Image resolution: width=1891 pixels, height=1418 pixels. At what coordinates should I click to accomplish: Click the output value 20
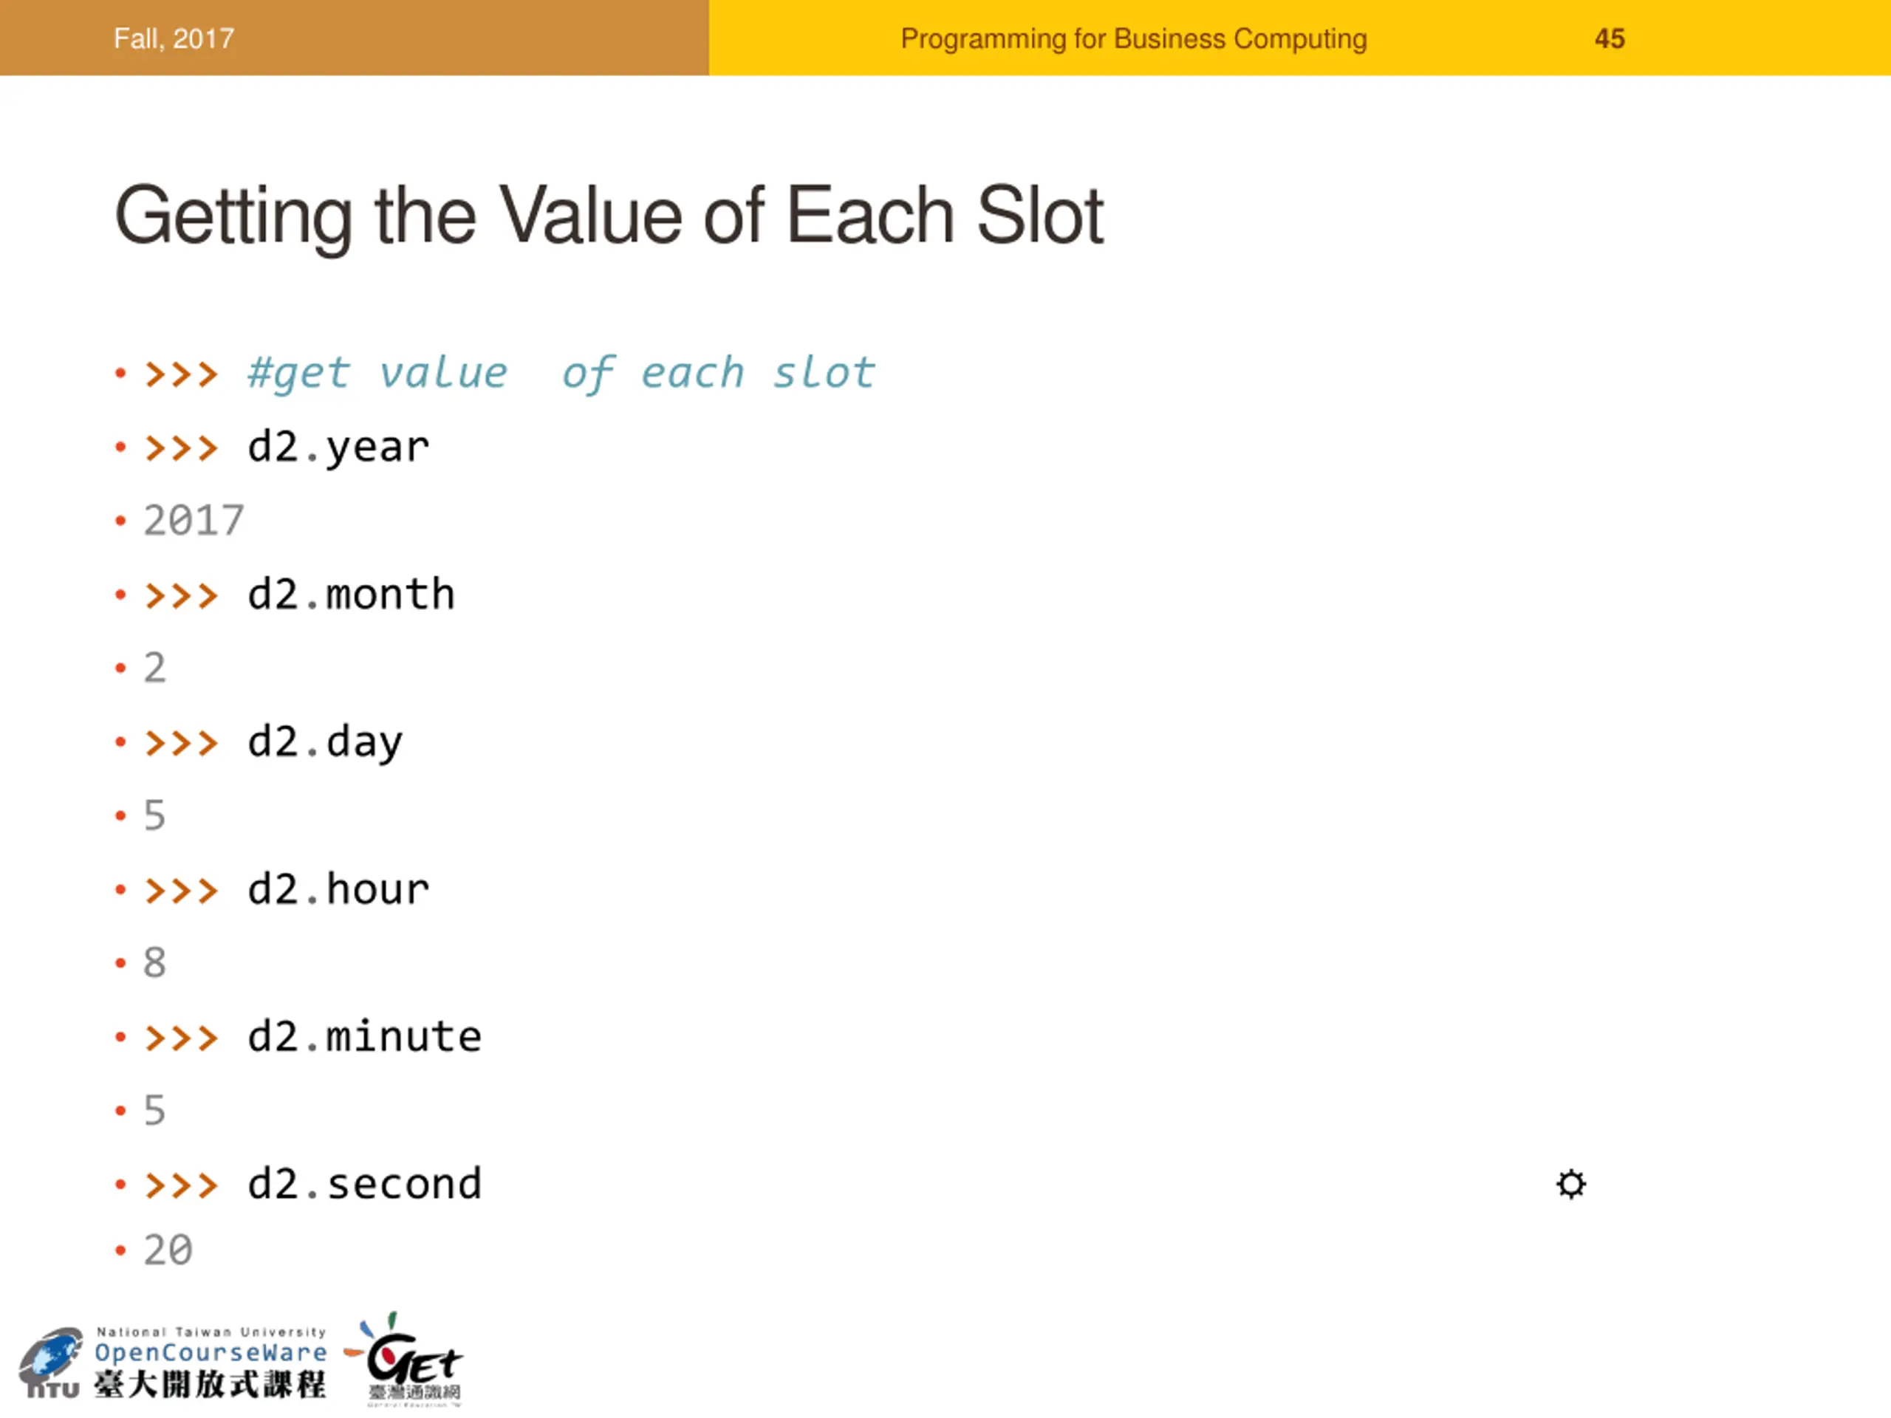pos(168,1250)
